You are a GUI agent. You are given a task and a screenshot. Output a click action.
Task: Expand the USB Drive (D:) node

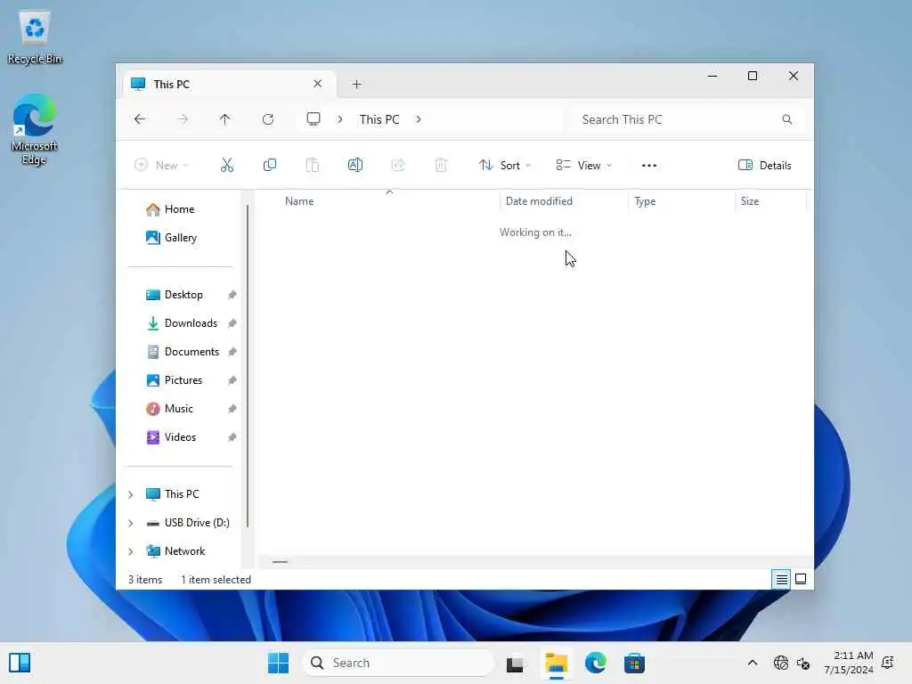click(x=131, y=523)
